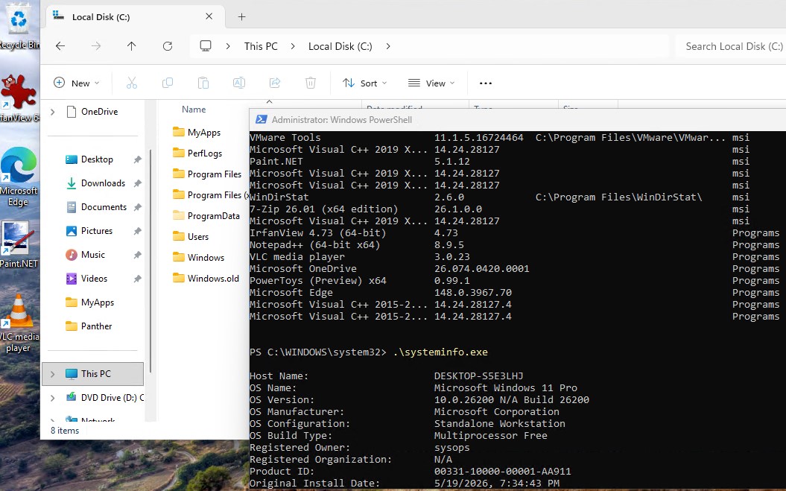The height and width of the screenshot is (491, 786).
Task: Open IrfanView desktop shortcut
Action: pyautogui.click(x=18, y=98)
